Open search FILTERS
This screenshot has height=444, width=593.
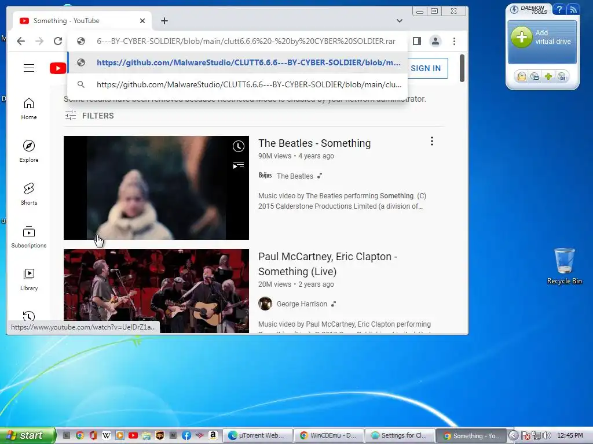(90, 116)
